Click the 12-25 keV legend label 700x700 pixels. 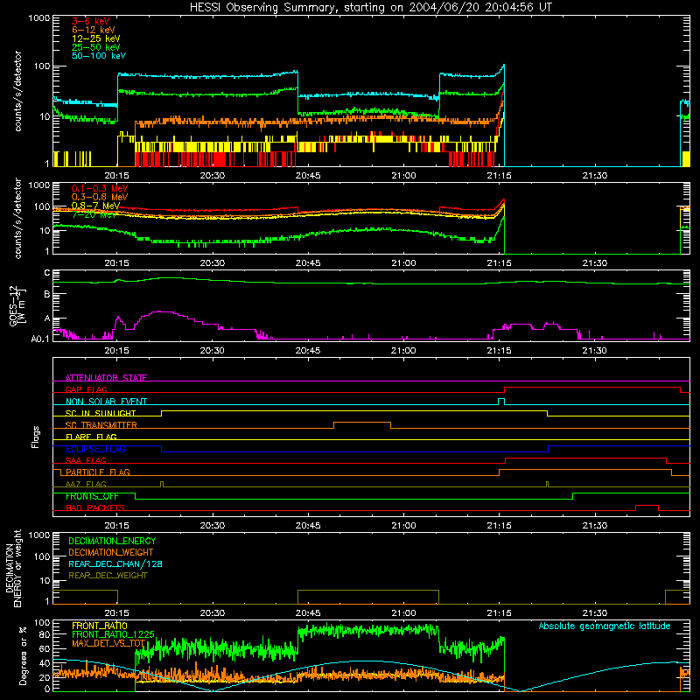click(x=96, y=38)
